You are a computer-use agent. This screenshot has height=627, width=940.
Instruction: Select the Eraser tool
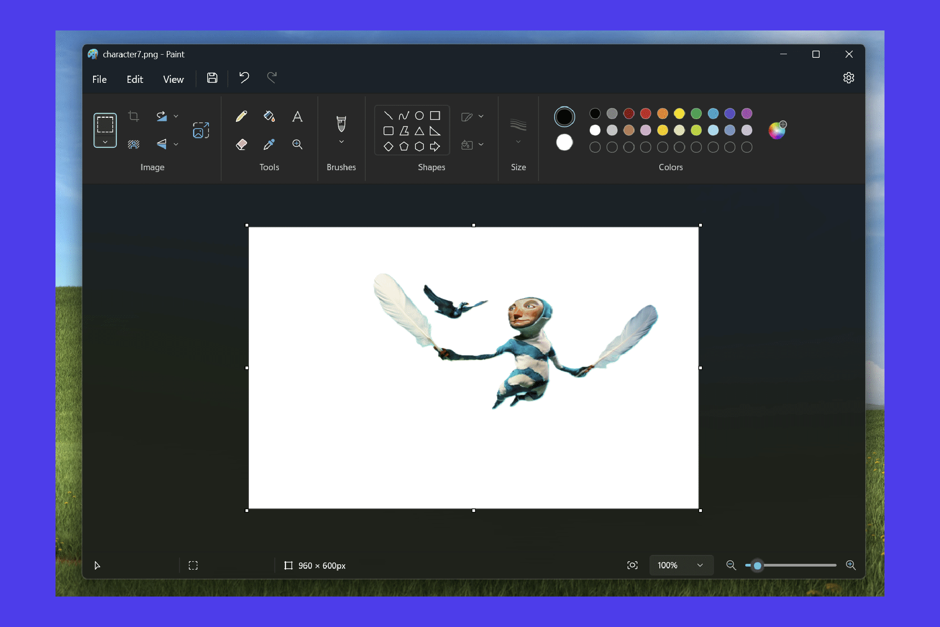(241, 144)
